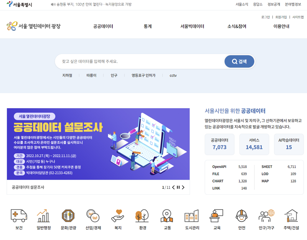
Task: Select the cctv suggested keyword
Action: 173,75
